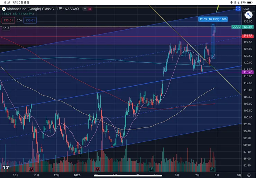Tap the battery indicator showing 87%
256x178 pixels.
tap(247, 2)
